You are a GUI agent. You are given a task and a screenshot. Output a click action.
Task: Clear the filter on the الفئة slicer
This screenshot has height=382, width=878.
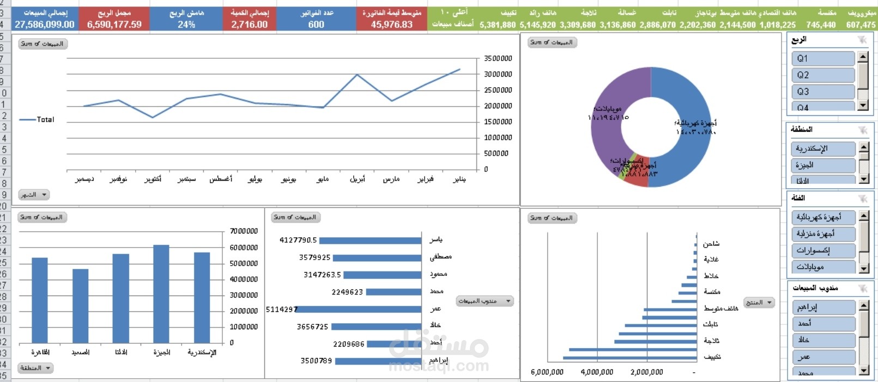pos(862,199)
